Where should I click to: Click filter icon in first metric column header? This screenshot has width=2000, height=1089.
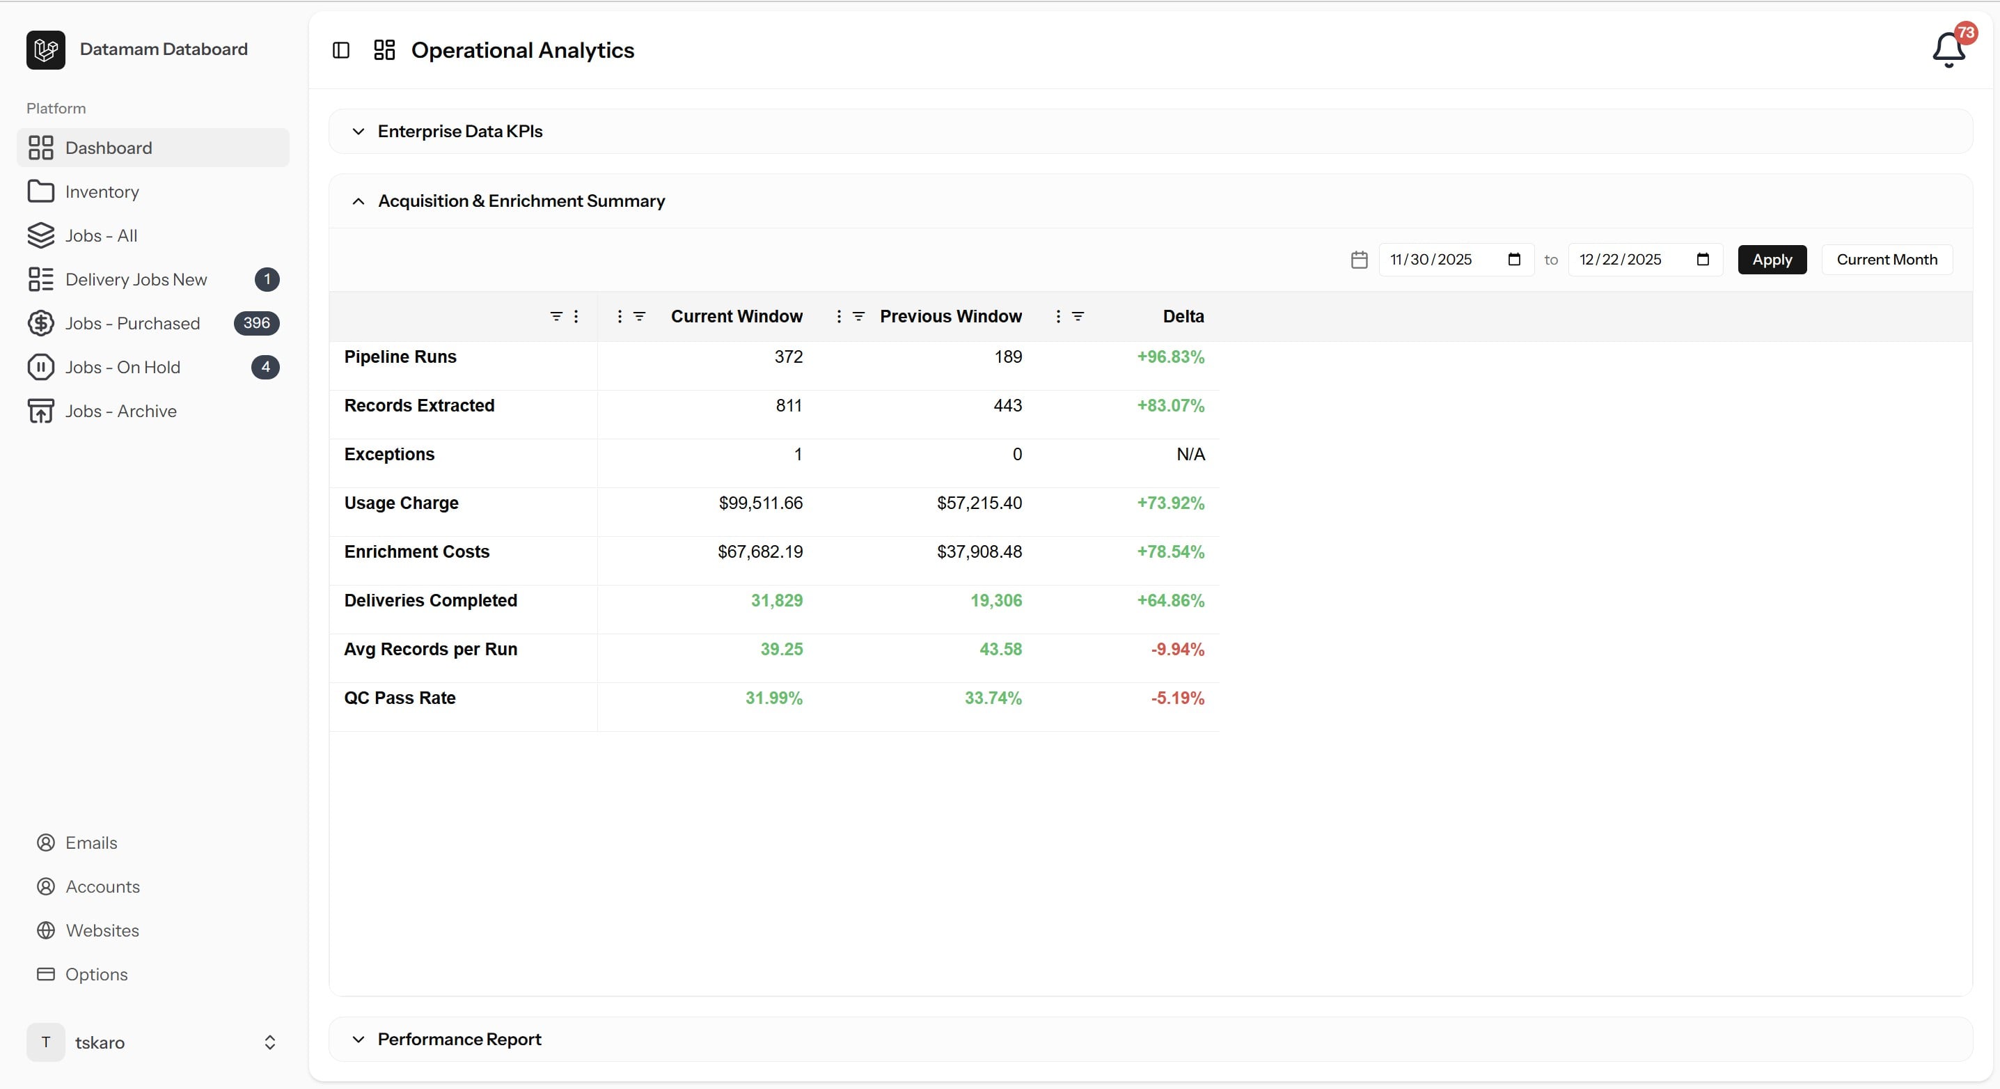pos(556,316)
